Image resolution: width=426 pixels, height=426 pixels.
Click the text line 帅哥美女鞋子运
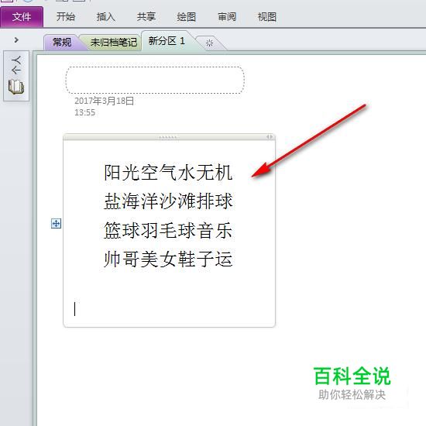[168, 259]
